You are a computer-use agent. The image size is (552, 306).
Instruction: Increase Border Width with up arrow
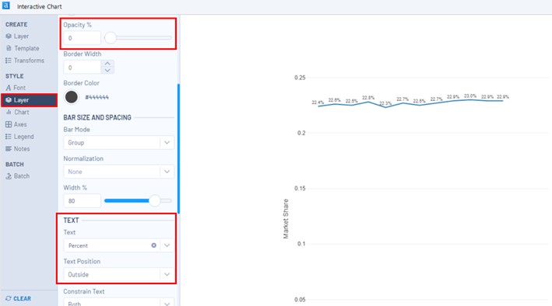click(107, 64)
